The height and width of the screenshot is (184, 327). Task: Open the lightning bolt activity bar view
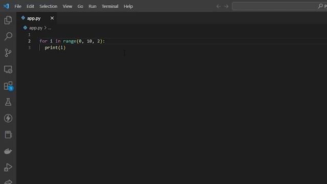coord(8,118)
